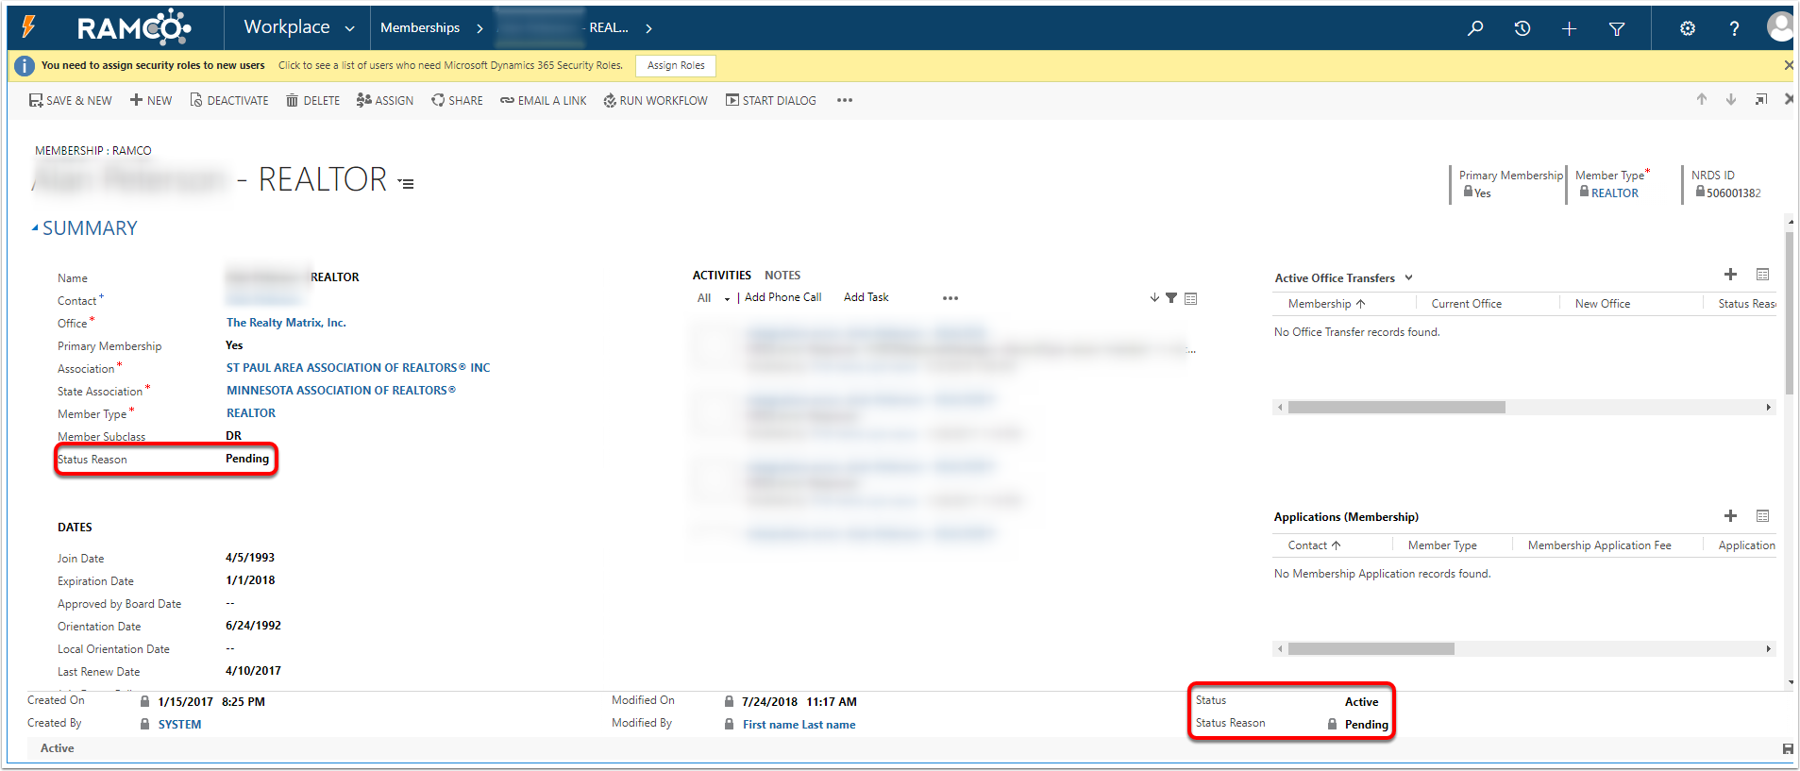This screenshot has height=771, width=1800.
Task: Go to previous record up arrow
Action: pyautogui.click(x=1702, y=99)
